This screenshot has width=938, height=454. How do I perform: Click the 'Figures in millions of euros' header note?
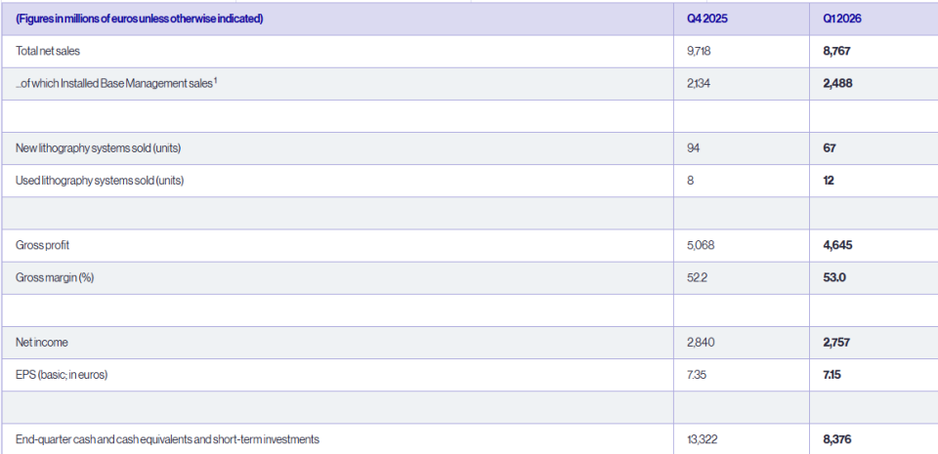click(140, 19)
